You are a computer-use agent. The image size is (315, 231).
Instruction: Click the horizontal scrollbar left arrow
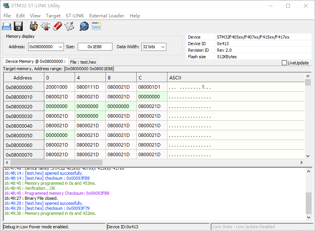click(7, 162)
